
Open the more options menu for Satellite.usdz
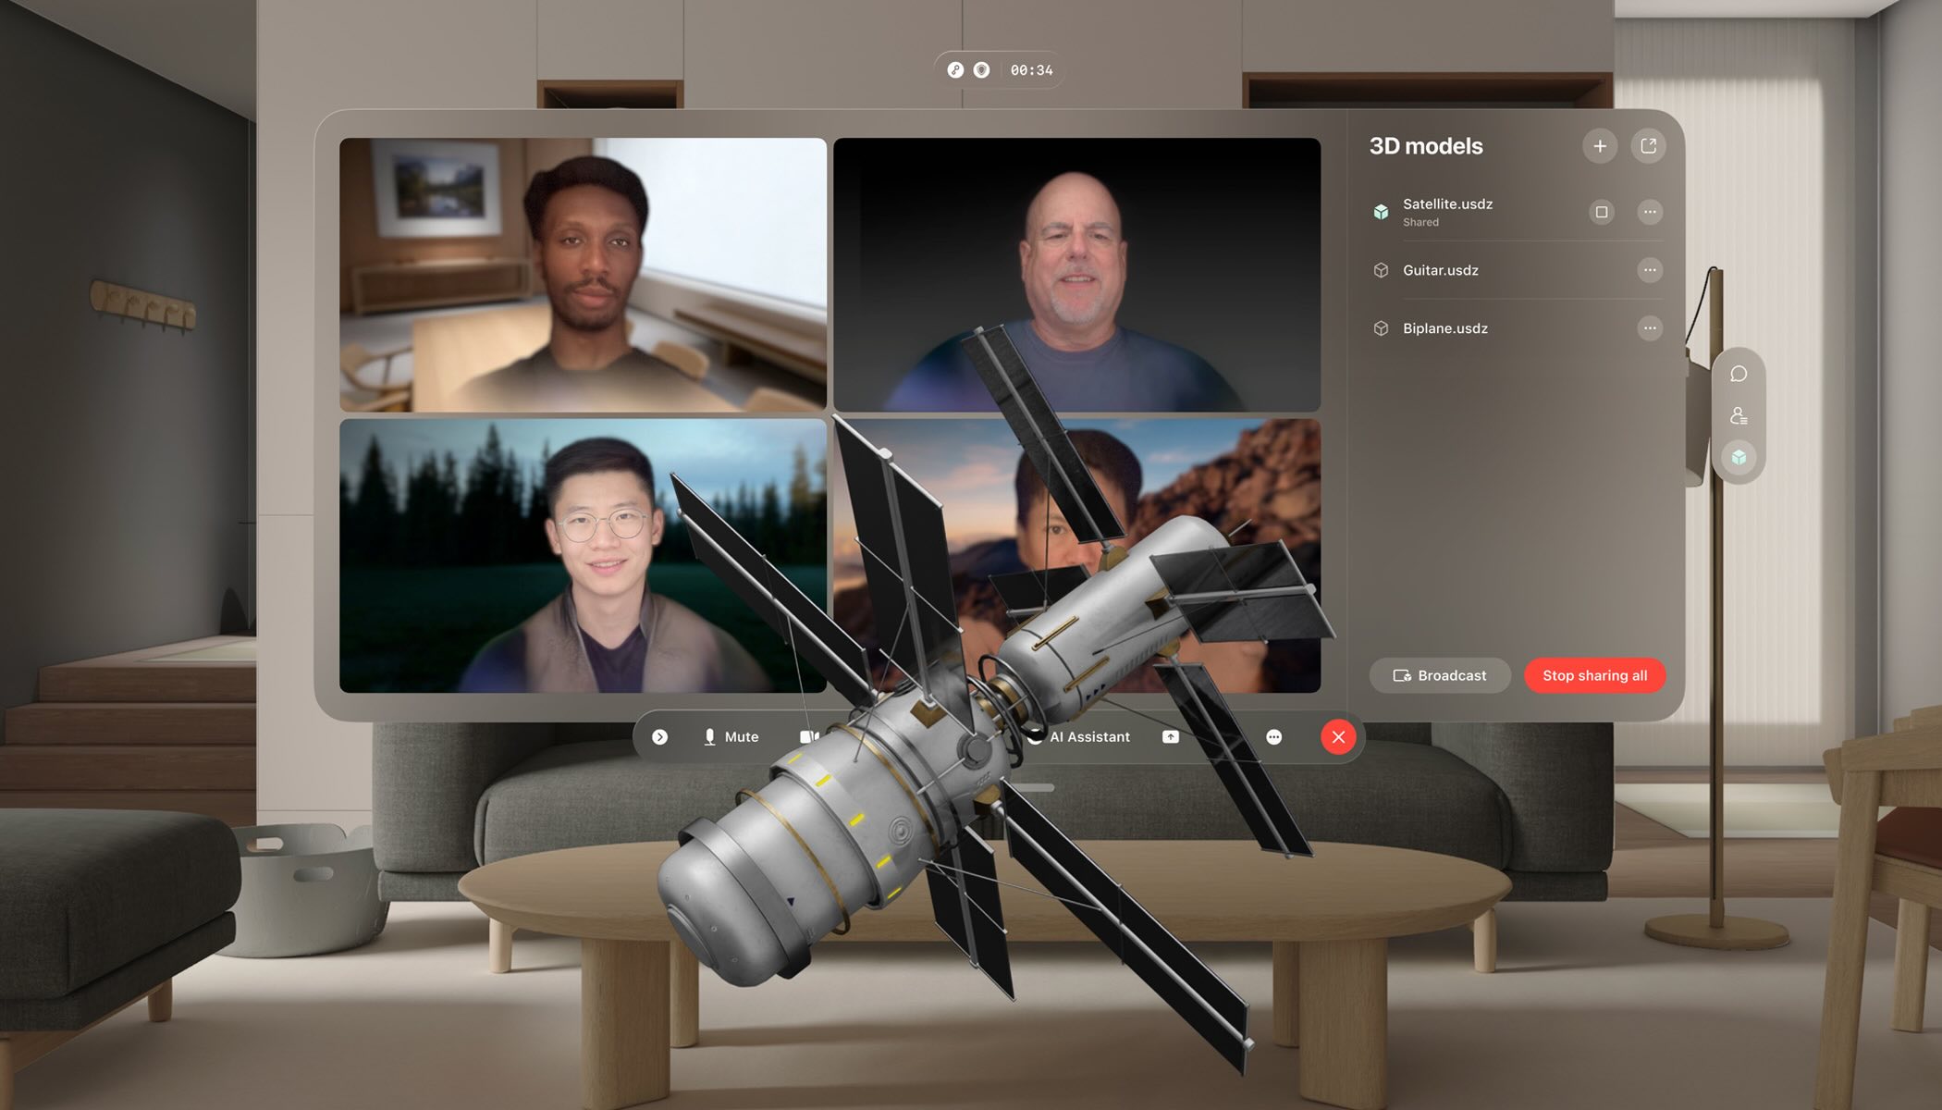(1650, 212)
